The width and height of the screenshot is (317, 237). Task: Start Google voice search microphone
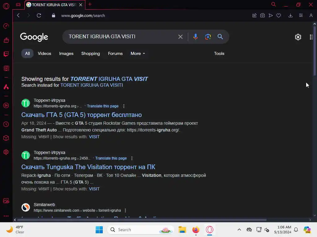[196, 37]
